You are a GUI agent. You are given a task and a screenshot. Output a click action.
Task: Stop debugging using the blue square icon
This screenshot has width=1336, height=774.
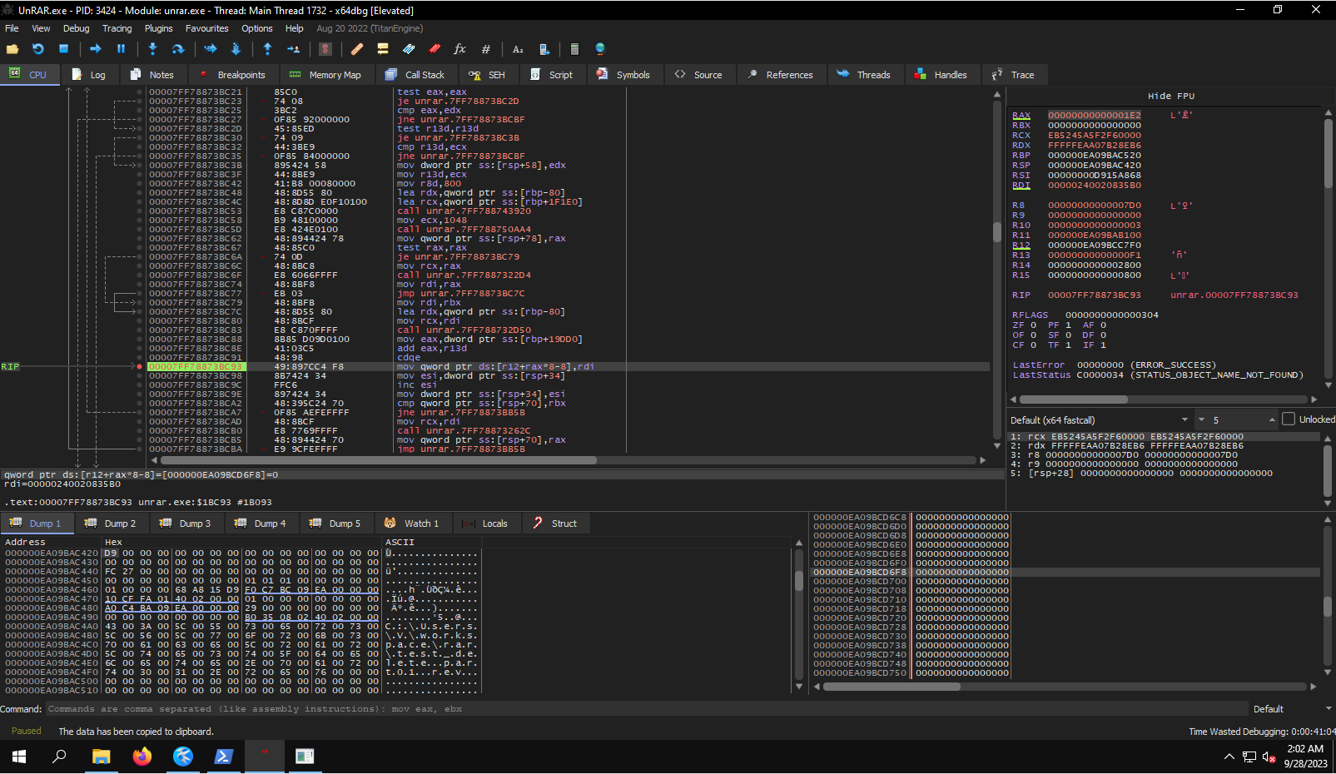[x=63, y=49]
